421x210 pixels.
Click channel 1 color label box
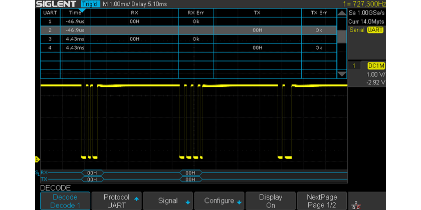(354, 66)
